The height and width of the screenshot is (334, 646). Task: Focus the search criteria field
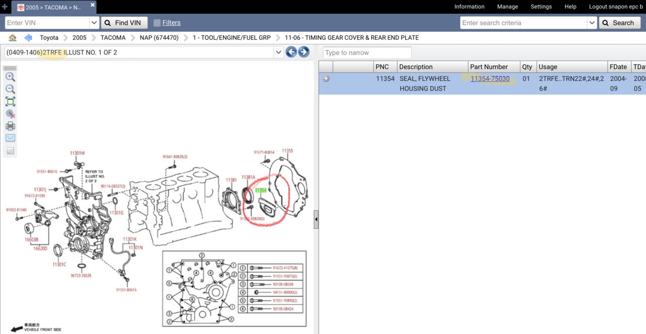coord(524,23)
